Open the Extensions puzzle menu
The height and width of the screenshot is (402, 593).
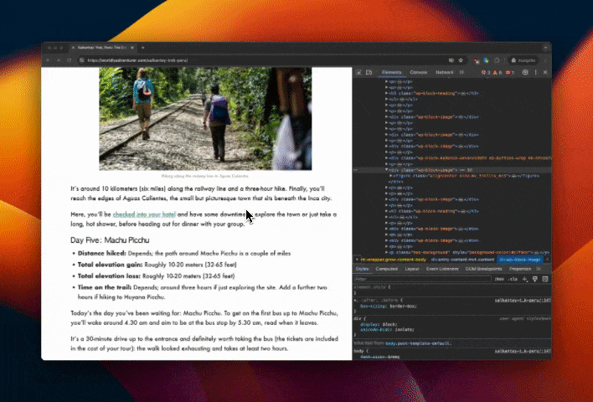pos(497,60)
